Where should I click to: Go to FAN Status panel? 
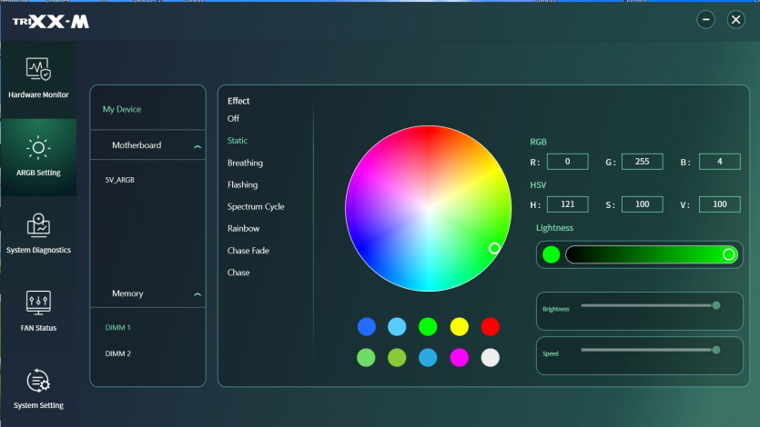click(x=38, y=303)
